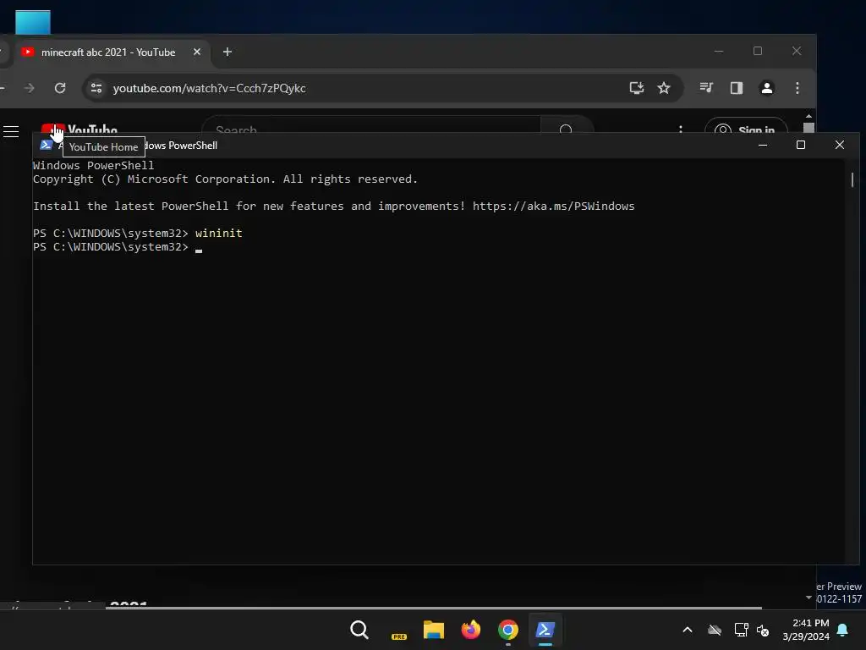Minimize the Chrome window

pos(719,51)
